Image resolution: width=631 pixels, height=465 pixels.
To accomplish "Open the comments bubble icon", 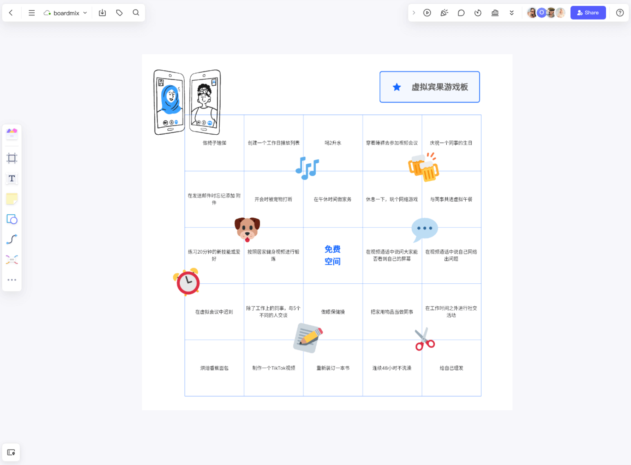I will click(x=461, y=13).
